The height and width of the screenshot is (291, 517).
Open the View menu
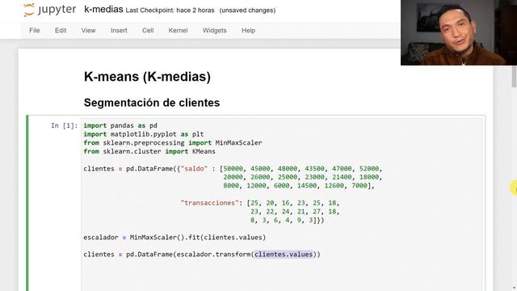[88, 31]
